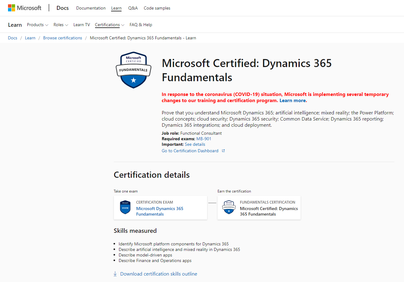The width and height of the screenshot is (404, 282).
Task: Click the main page title heading
Action: [x=247, y=70]
